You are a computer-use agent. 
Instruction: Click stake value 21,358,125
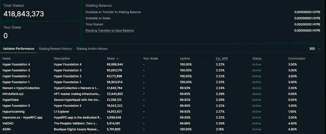point(114,100)
